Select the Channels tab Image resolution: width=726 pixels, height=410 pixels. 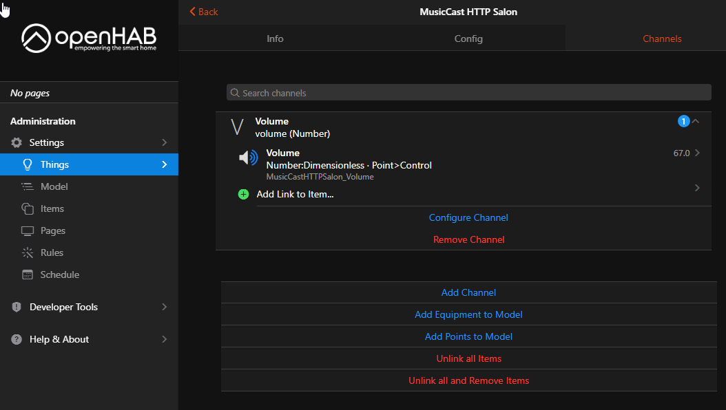tap(662, 39)
